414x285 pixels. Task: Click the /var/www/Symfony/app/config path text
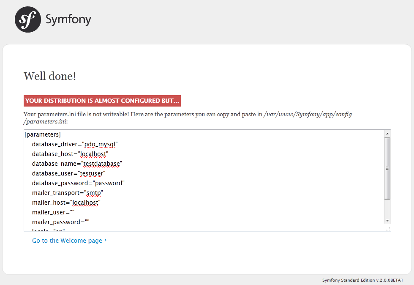click(308, 115)
